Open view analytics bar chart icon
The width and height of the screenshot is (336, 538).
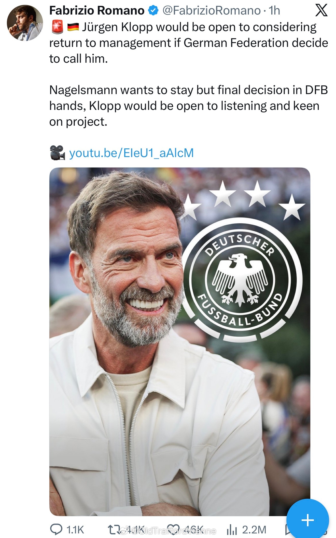(232, 530)
